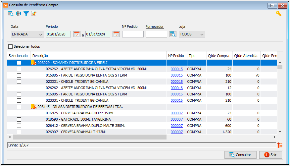The width and height of the screenshot is (290, 166).
Task: Tick checkbox for SOMAMIX DISTRIBUIDORA EIRELI row
Action: pyautogui.click(x=19, y=63)
